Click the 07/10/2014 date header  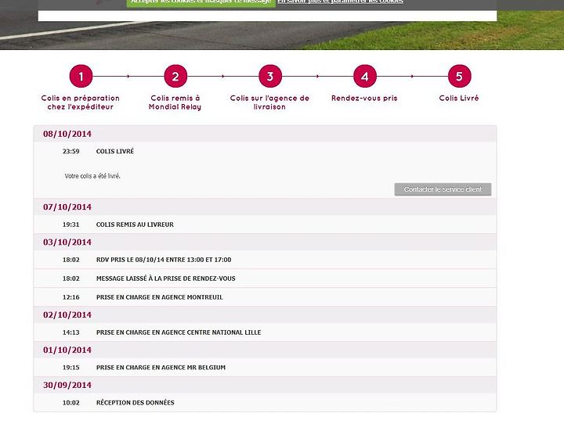[265, 207]
